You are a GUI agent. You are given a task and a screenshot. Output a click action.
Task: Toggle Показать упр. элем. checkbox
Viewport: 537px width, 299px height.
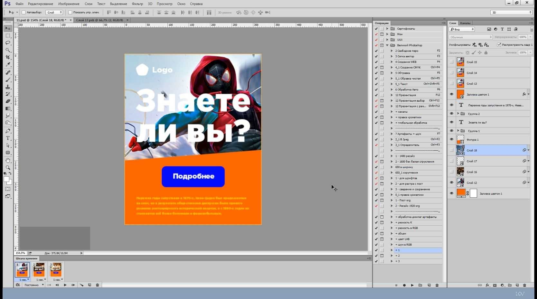[70, 13]
